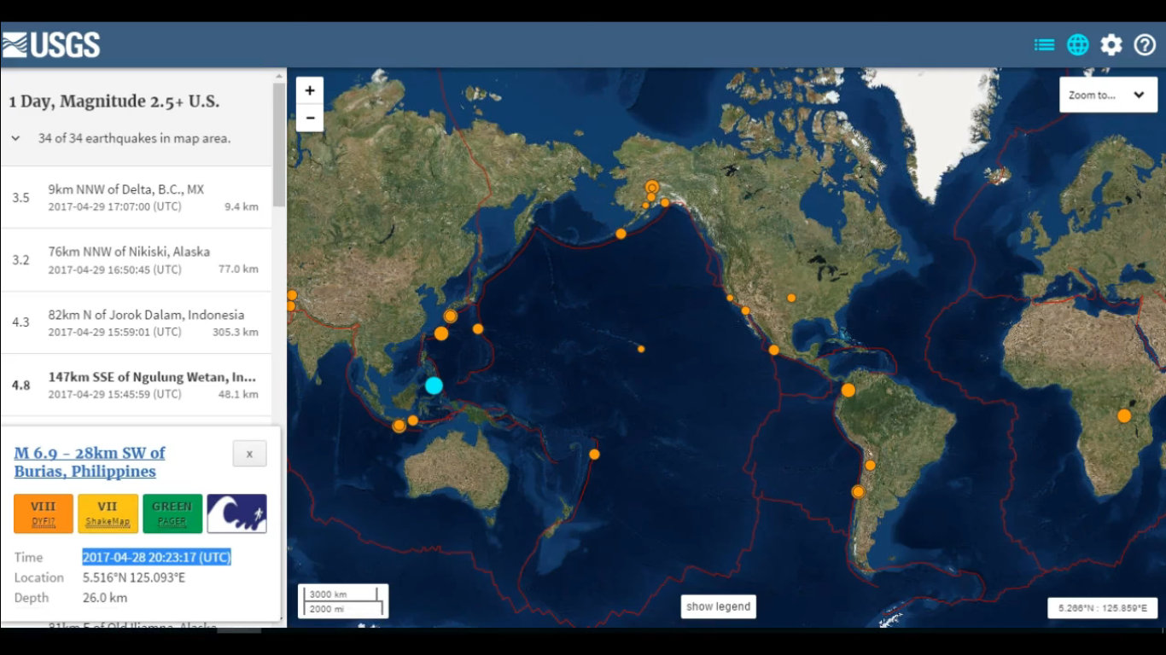
Task: Open the orange DYFI? VIII intensity icon
Action: click(x=42, y=513)
